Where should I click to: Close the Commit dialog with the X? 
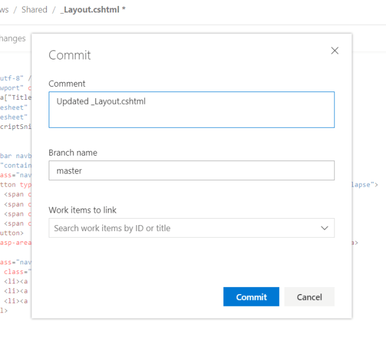point(334,51)
